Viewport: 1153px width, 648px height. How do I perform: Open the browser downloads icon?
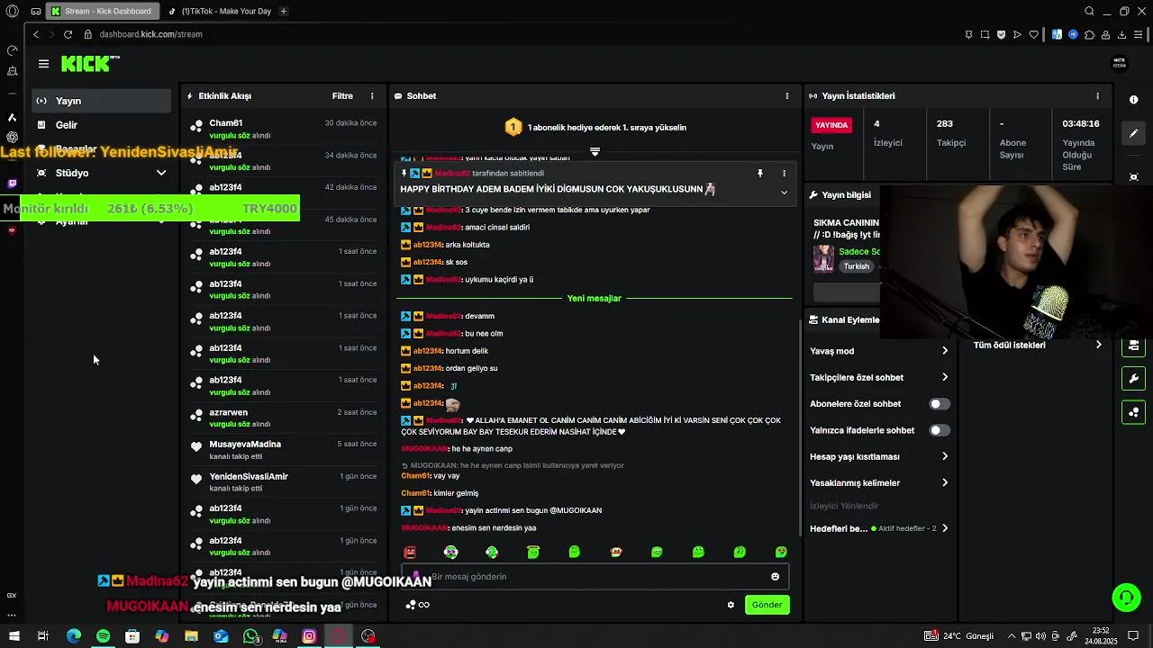click(1122, 34)
